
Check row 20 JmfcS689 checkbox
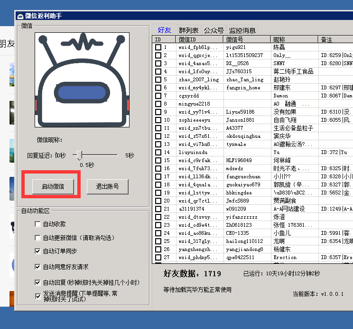158,201
